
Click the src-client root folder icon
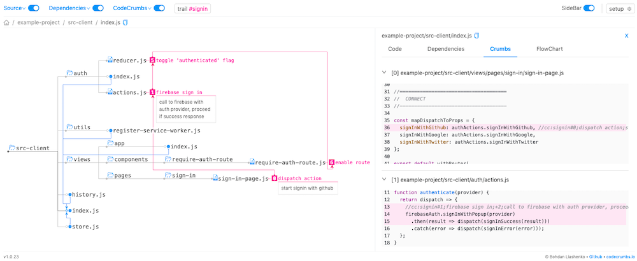[x=11, y=148]
